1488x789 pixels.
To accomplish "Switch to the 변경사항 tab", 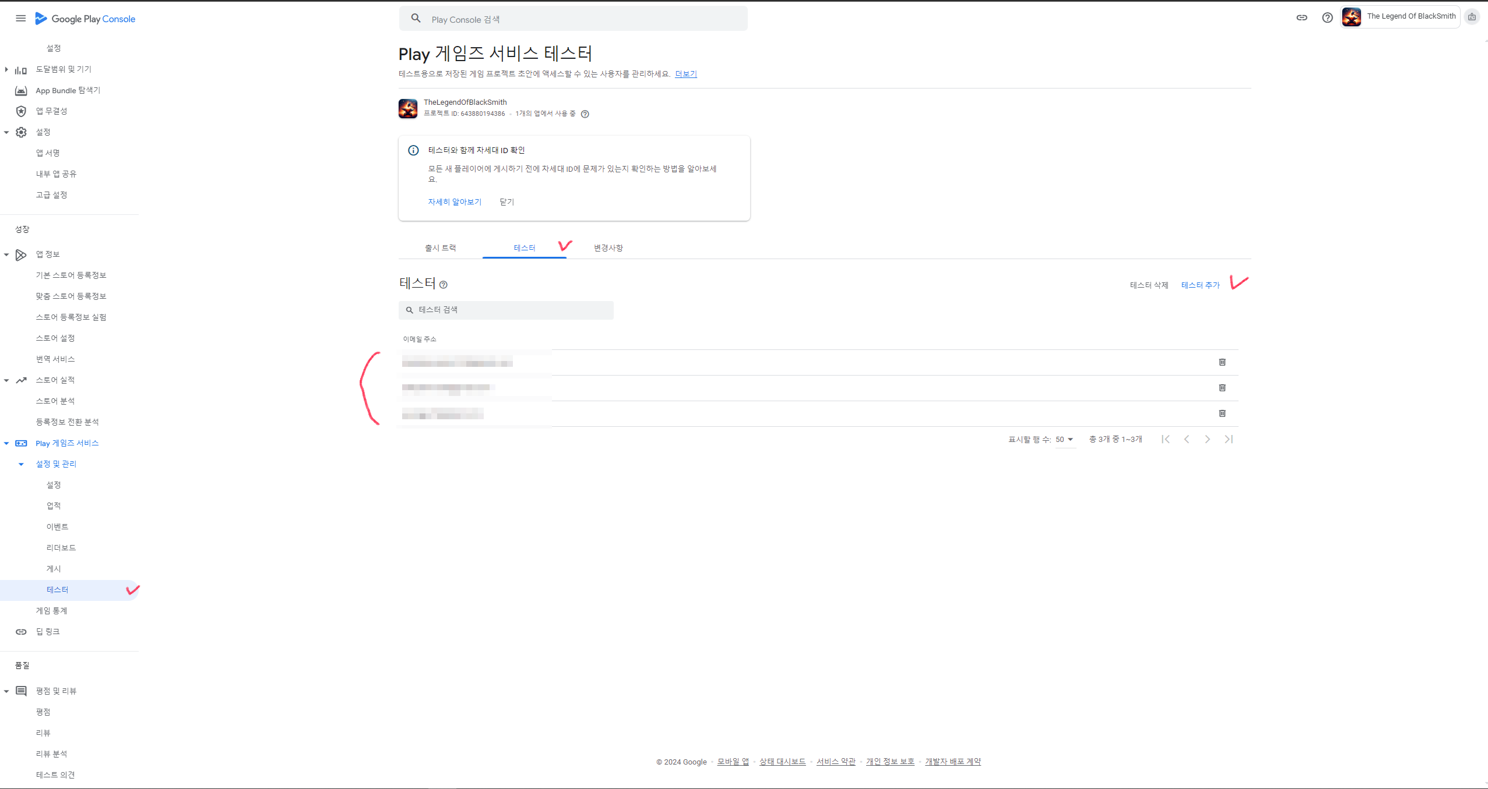I will click(x=608, y=248).
